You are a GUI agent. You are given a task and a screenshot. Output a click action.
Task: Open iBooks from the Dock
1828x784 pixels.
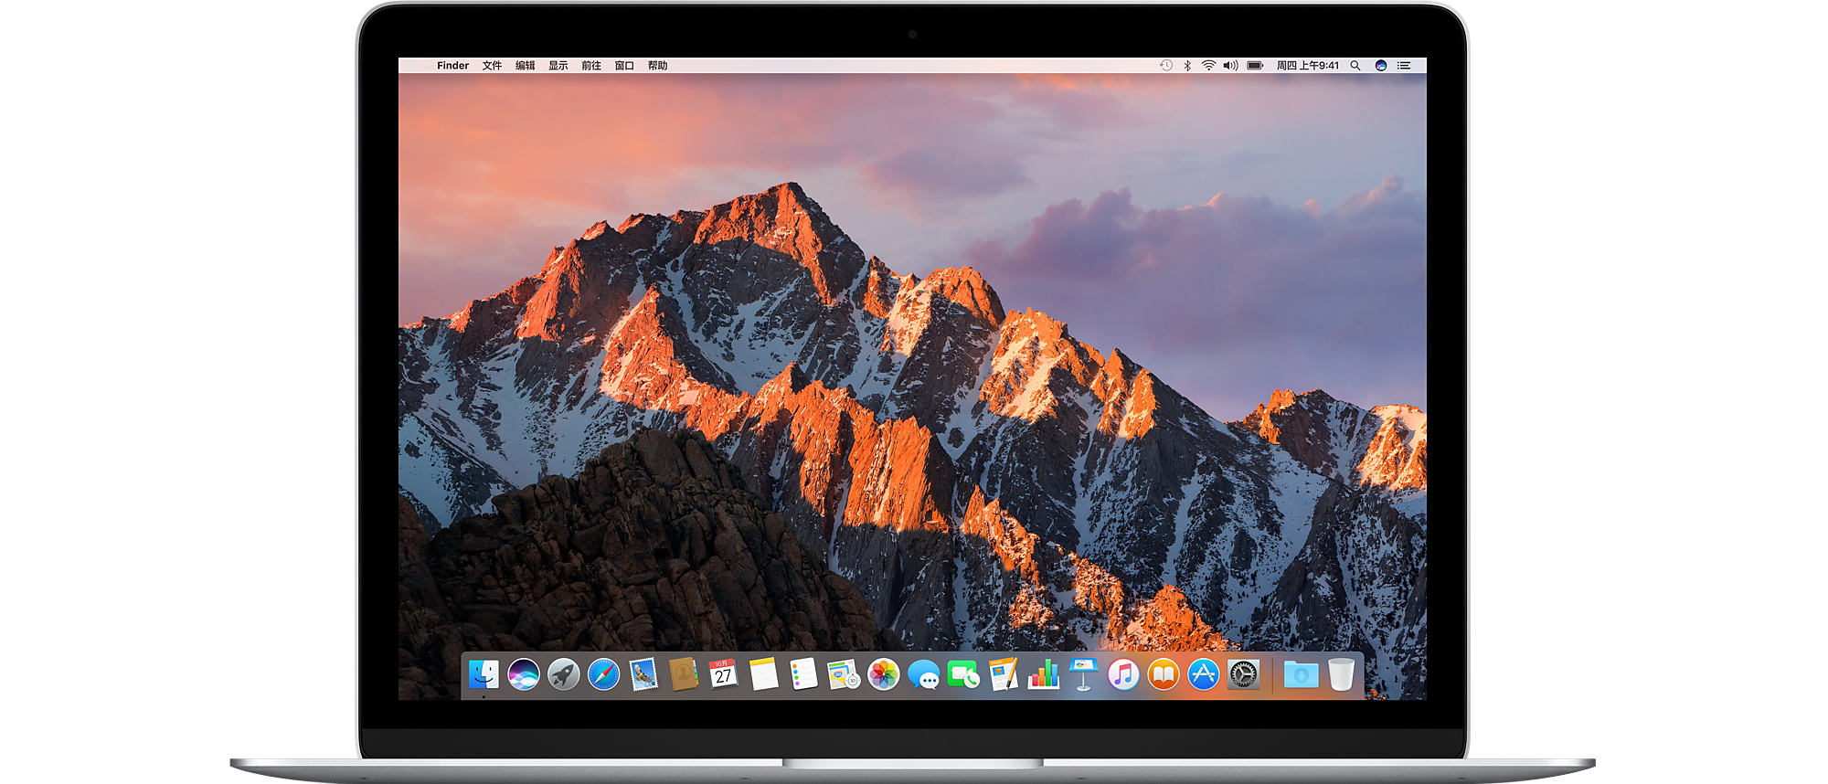tap(1164, 674)
